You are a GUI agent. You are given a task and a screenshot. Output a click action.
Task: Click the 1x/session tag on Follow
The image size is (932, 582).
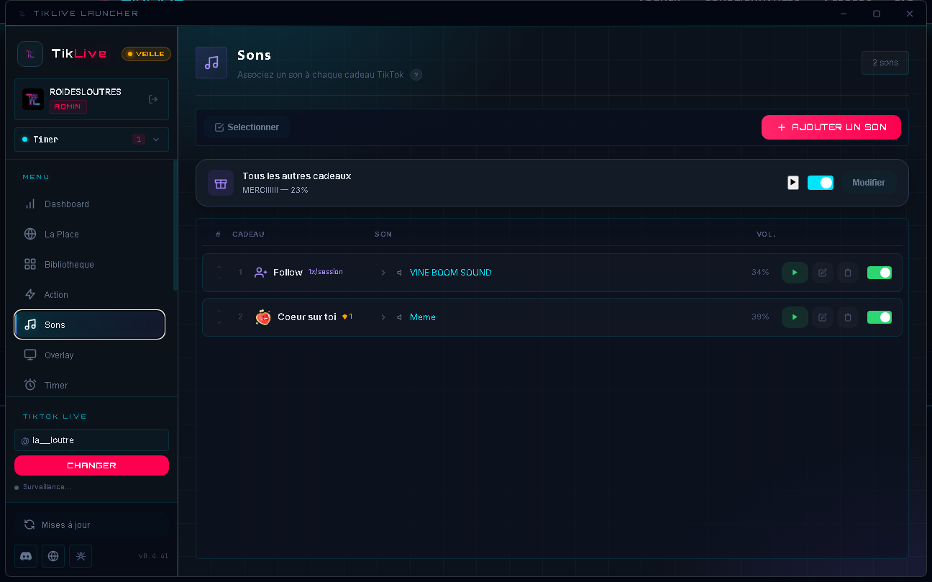[x=326, y=272]
